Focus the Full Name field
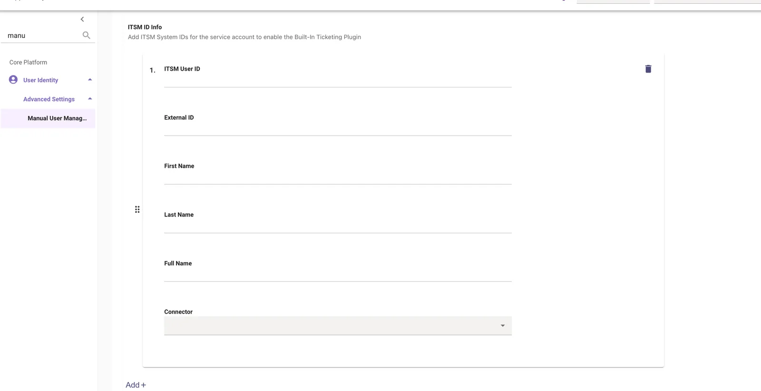This screenshot has width=761, height=391. [x=338, y=275]
